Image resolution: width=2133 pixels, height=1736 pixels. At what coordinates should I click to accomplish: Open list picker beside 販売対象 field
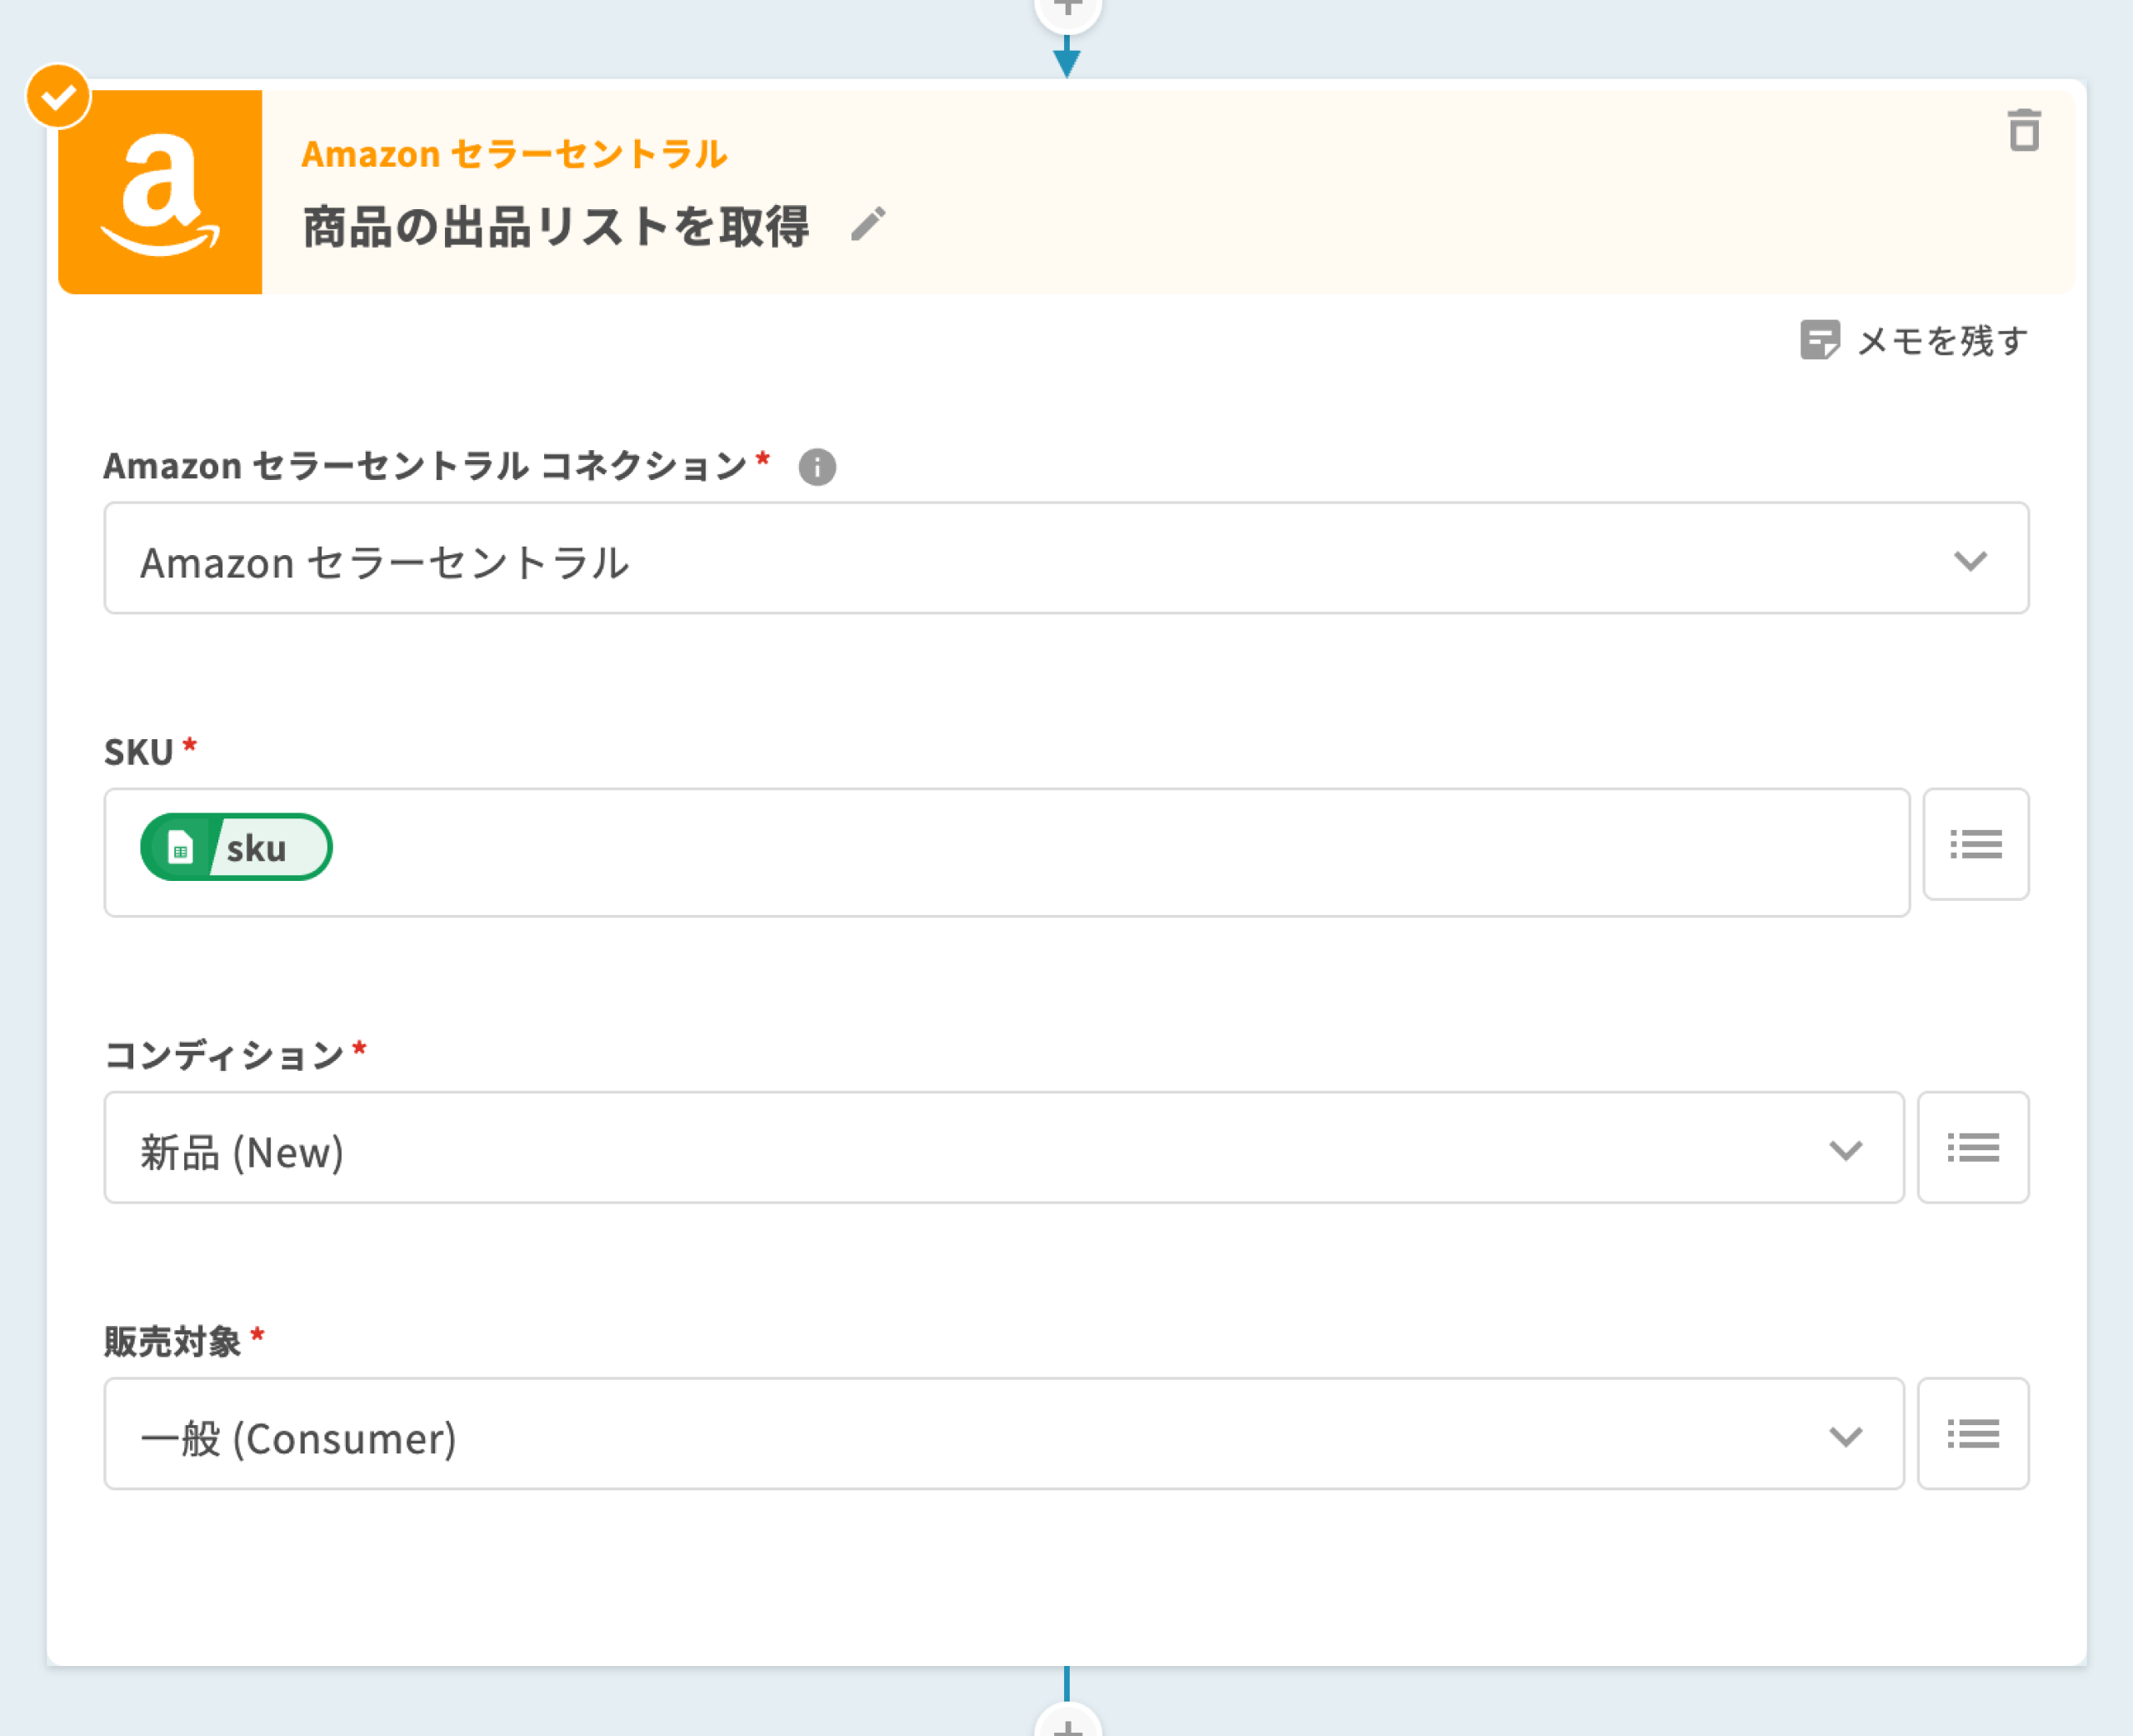1972,1434
